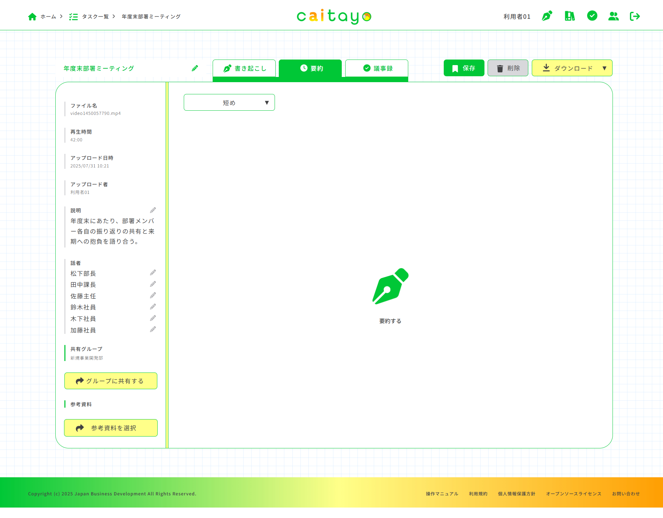Edit speaker 佐藤主任 name
This screenshot has height=518, width=663.
pyautogui.click(x=153, y=296)
